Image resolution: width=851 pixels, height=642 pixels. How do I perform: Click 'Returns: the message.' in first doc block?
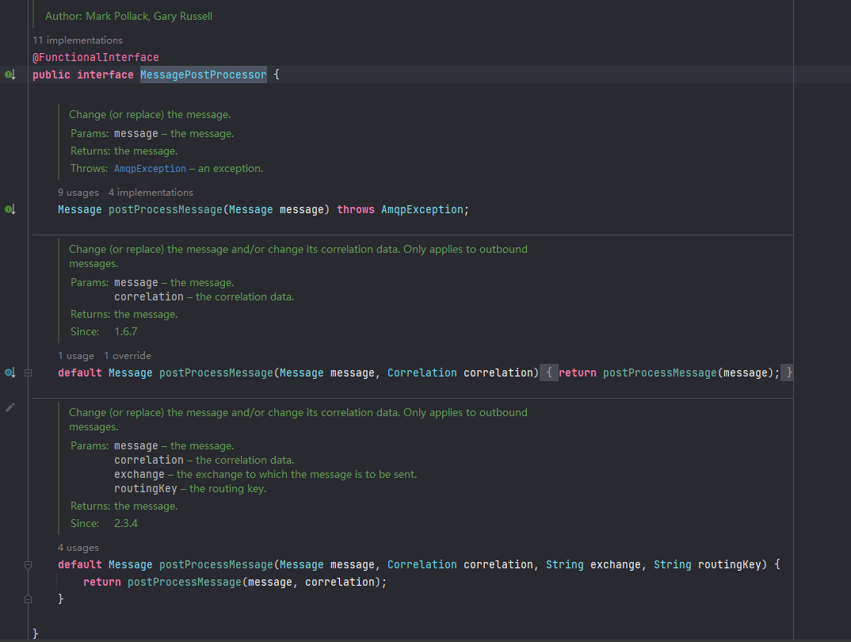click(124, 151)
